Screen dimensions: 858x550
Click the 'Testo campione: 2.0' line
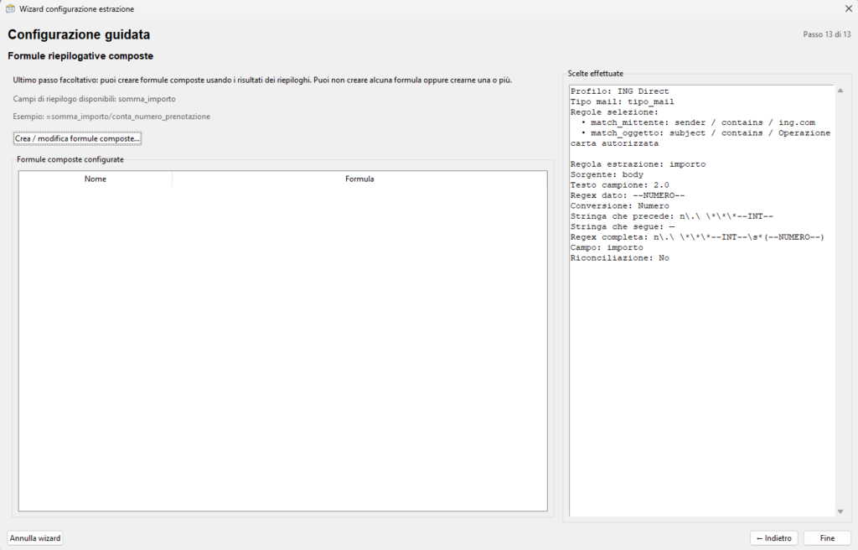[x=619, y=185]
